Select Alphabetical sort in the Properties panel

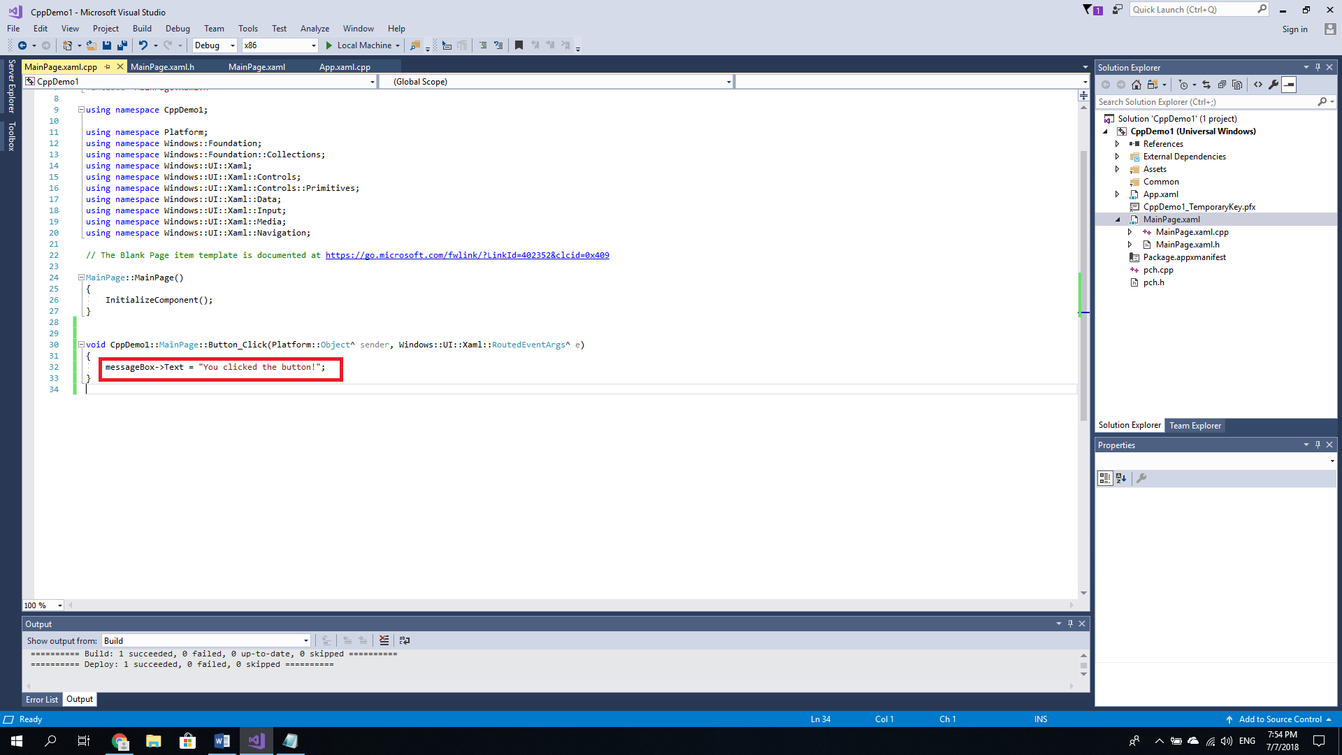[1121, 478]
